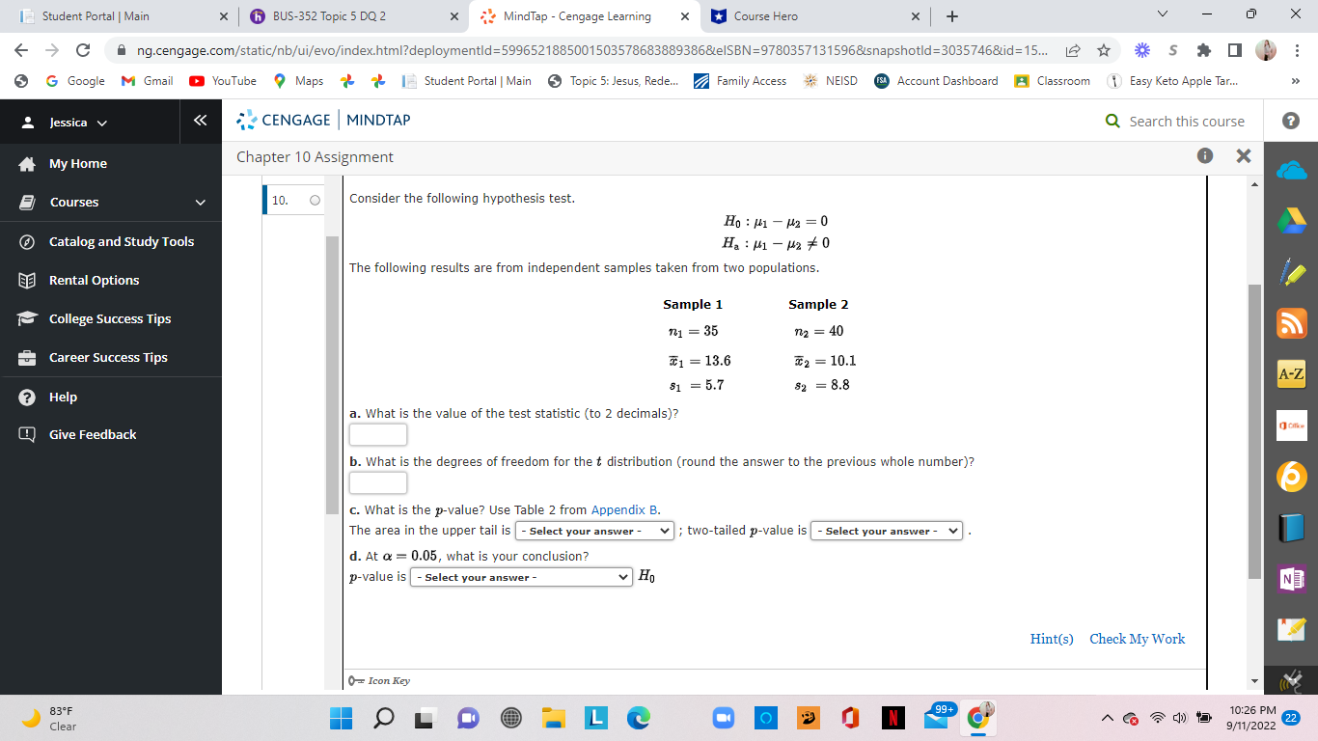Open the A-Z glossary tool
1318x741 pixels.
(x=1291, y=373)
